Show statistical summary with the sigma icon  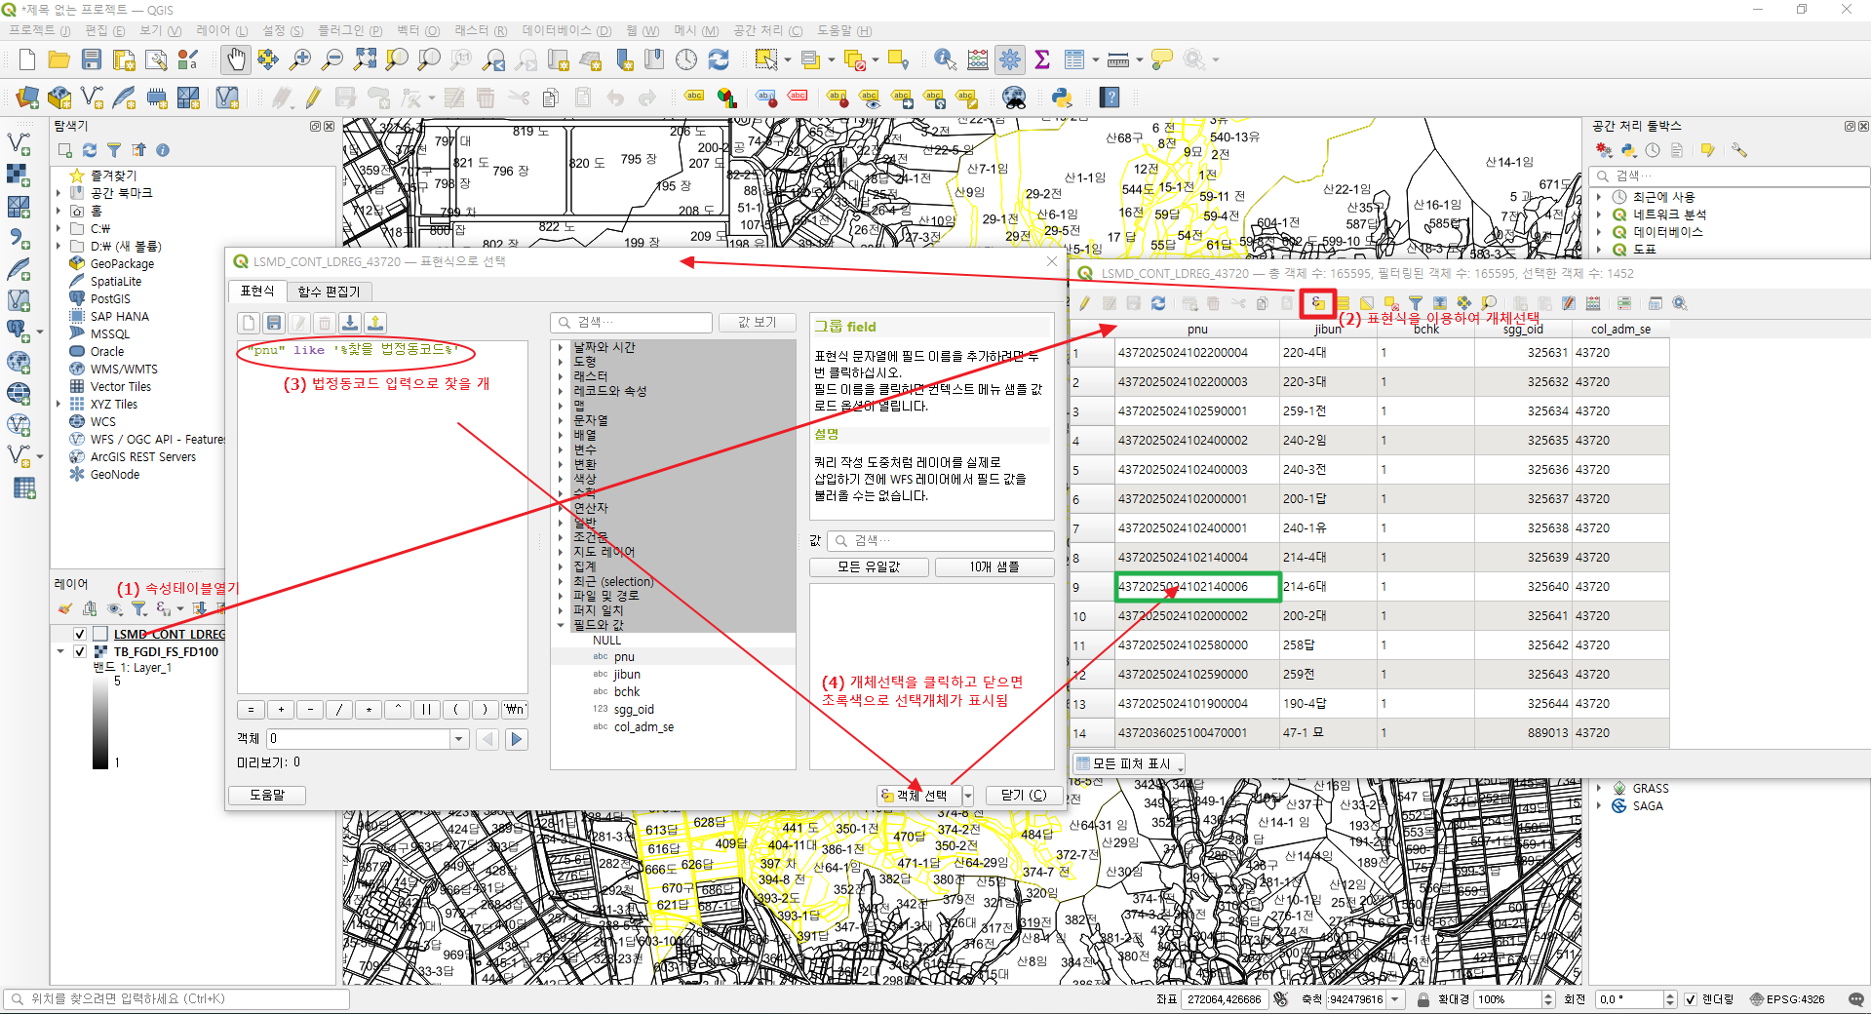(x=1042, y=59)
